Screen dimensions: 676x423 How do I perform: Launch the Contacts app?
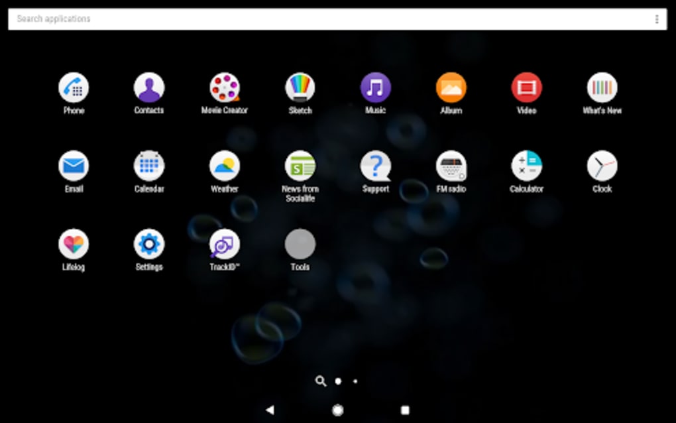[148, 88]
